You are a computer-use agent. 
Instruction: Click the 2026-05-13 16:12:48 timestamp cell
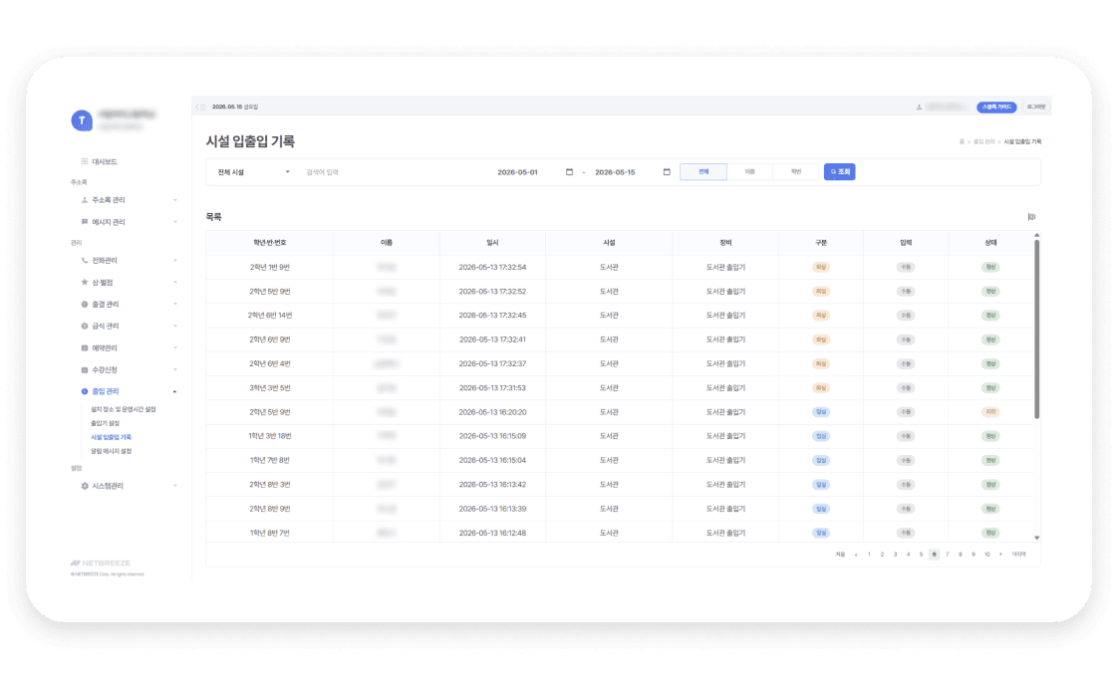[x=492, y=534]
